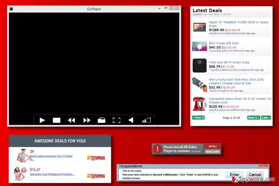The image size is (279, 186).
Task: Select the Clothing tag under Puma polo deal
Action: coord(220,91)
